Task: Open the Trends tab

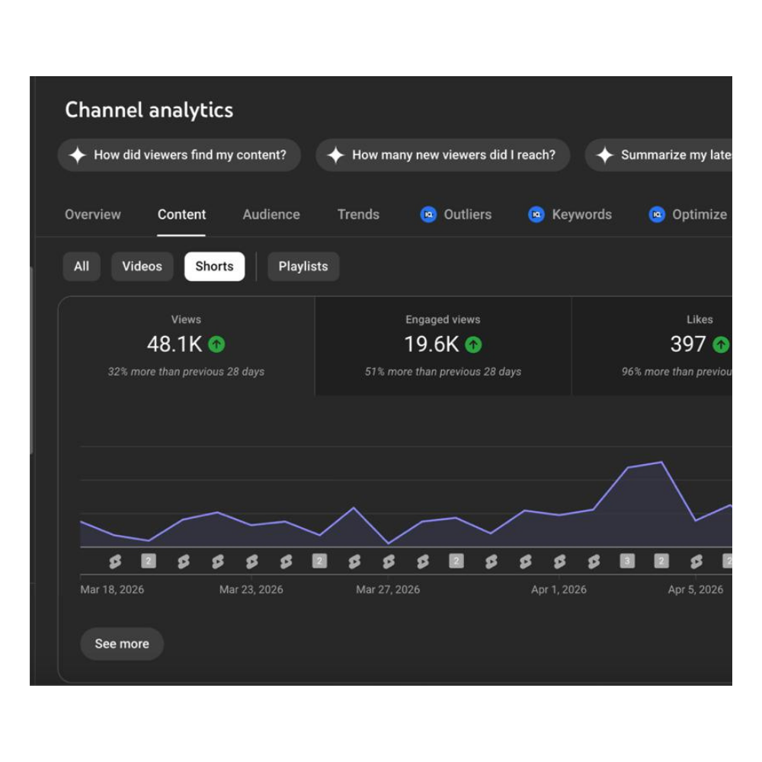Action: pyautogui.click(x=358, y=214)
